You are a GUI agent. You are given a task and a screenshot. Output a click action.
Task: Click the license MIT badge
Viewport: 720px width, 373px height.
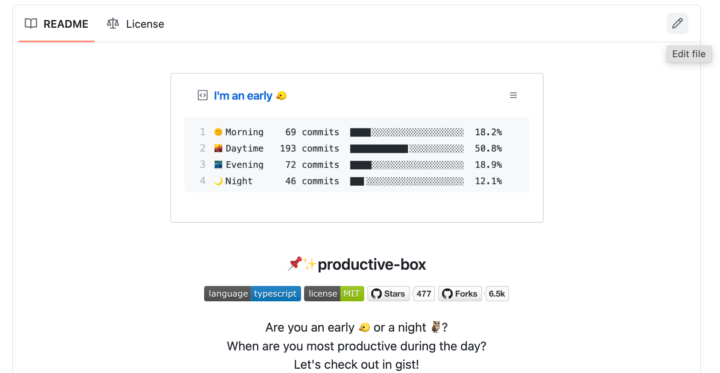click(x=334, y=294)
